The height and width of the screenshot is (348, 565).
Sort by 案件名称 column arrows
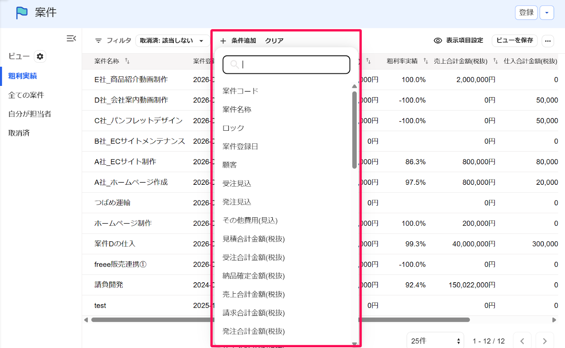click(x=127, y=61)
